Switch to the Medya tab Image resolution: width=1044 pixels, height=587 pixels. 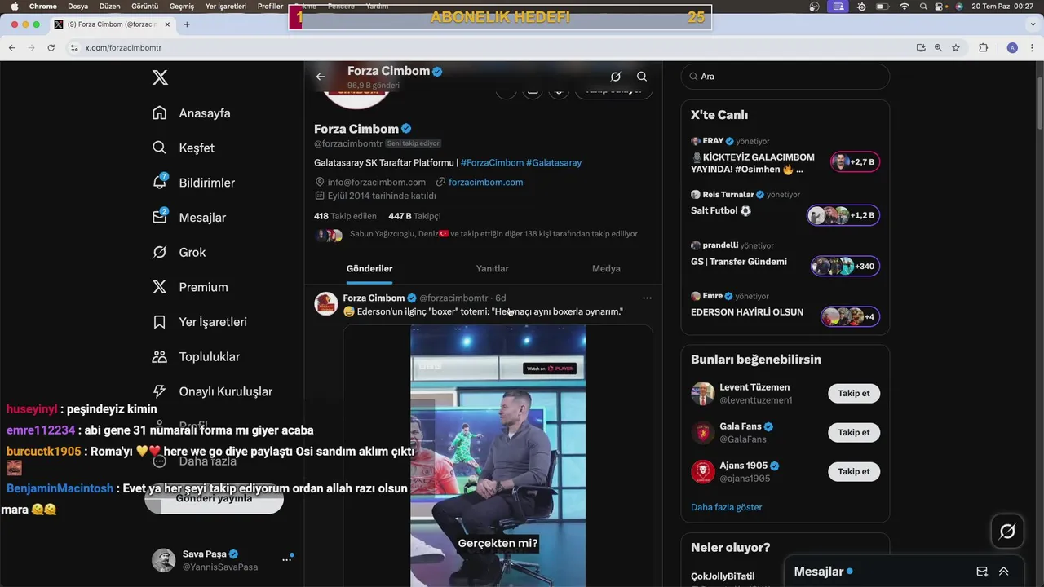tap(606, 269)
